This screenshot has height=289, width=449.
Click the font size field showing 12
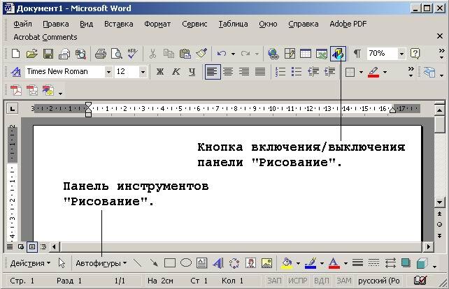coord(126,72)
